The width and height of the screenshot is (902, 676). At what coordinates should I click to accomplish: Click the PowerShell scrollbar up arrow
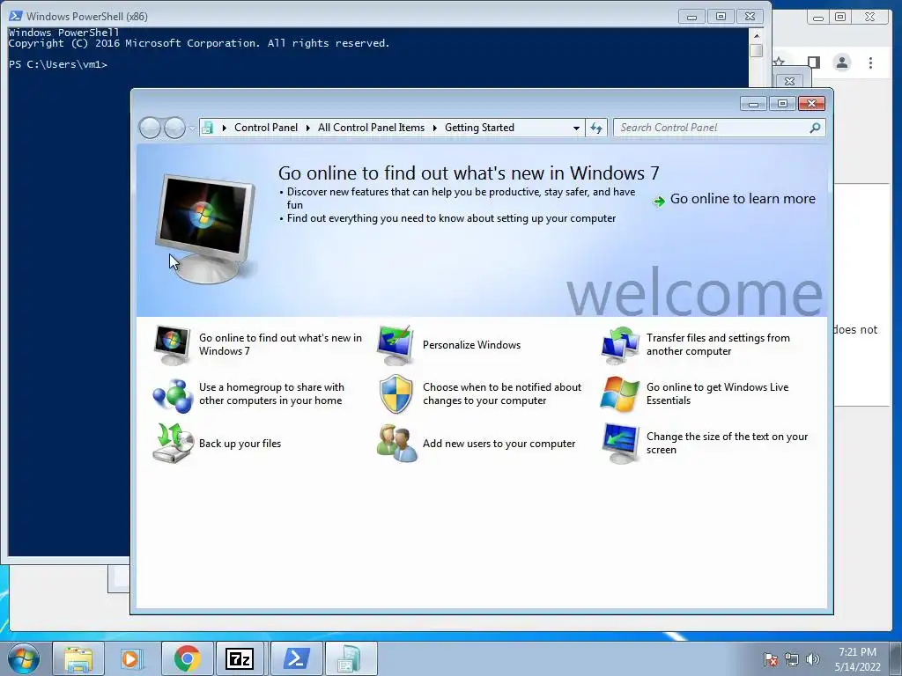point(757,35)
